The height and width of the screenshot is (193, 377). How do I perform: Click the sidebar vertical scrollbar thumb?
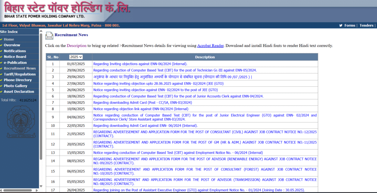tap(41, 96)
